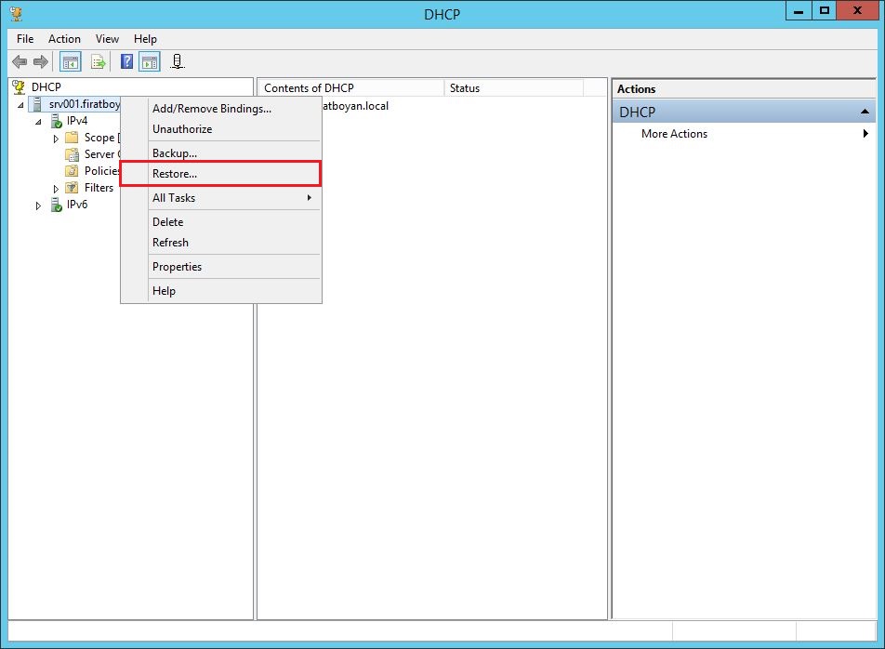This screenshot has height=649, width=885.
Task: Toggle Show/Hide Console Tree toolbar icon
Action: click(x=71, y=61)
